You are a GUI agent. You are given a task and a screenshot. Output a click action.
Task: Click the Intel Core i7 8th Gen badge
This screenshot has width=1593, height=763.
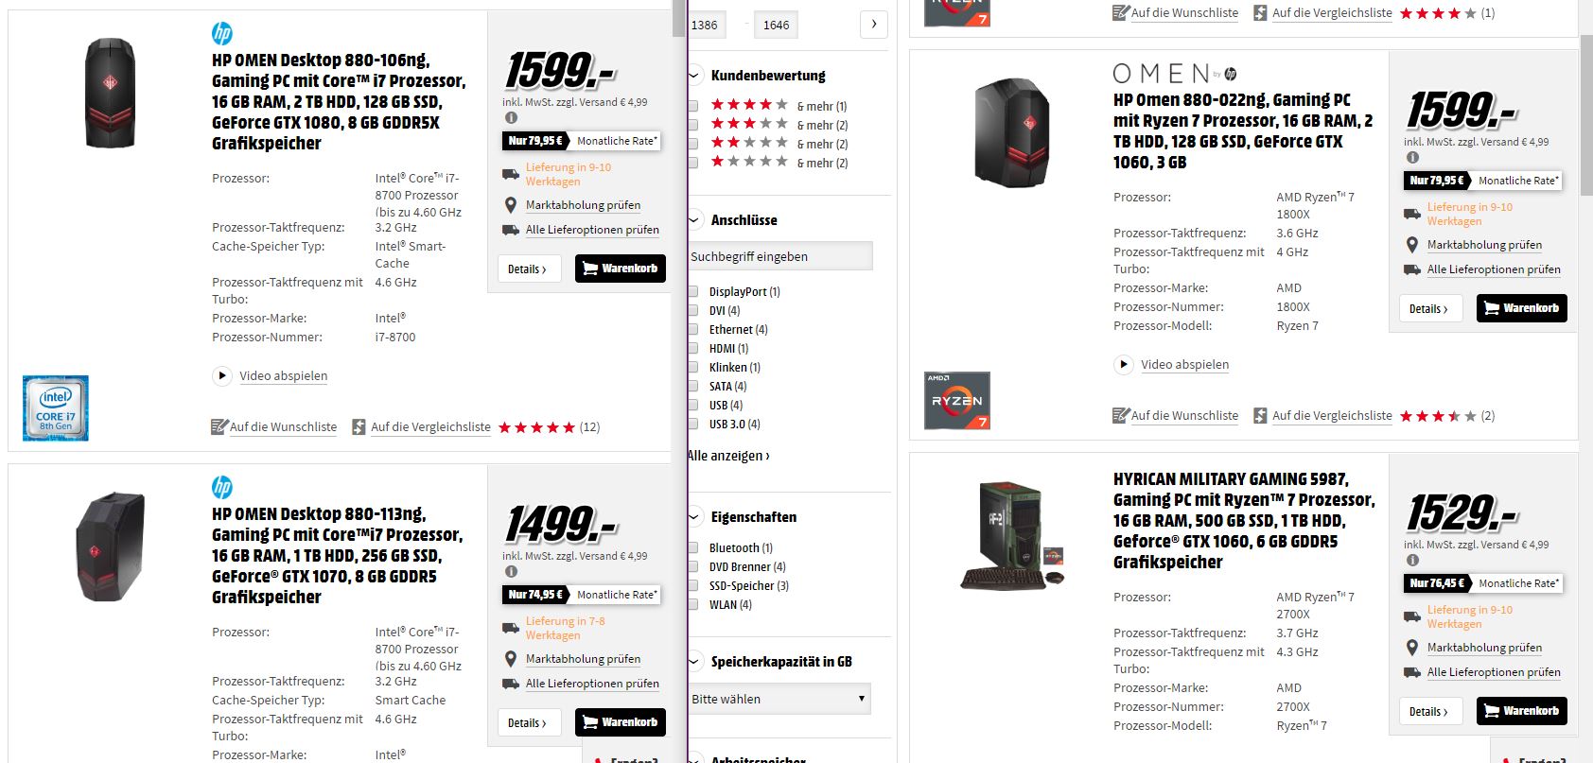click(x=56, y=408)
